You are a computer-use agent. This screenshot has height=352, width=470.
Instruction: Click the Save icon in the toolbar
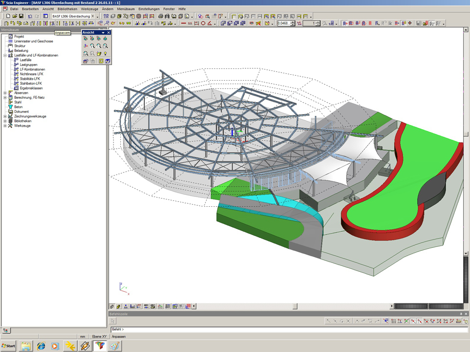pyautogui.click(x=21, y=16)
